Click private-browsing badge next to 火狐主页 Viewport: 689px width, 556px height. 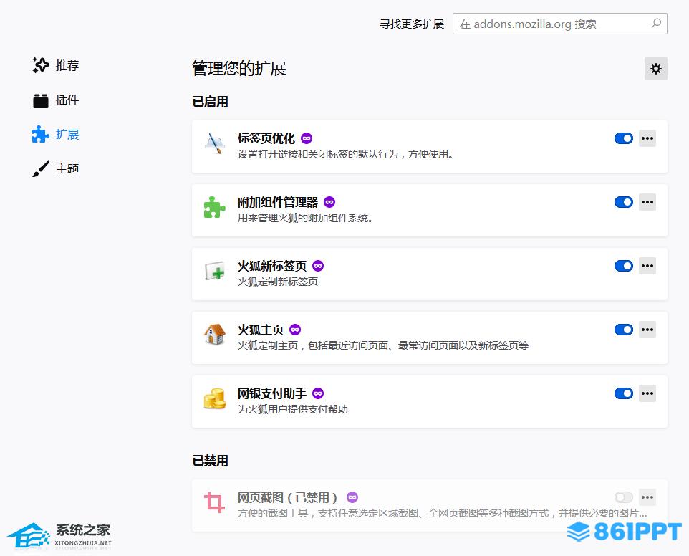[295, 330]
